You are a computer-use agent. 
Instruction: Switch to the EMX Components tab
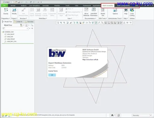[x=123, y=5]
